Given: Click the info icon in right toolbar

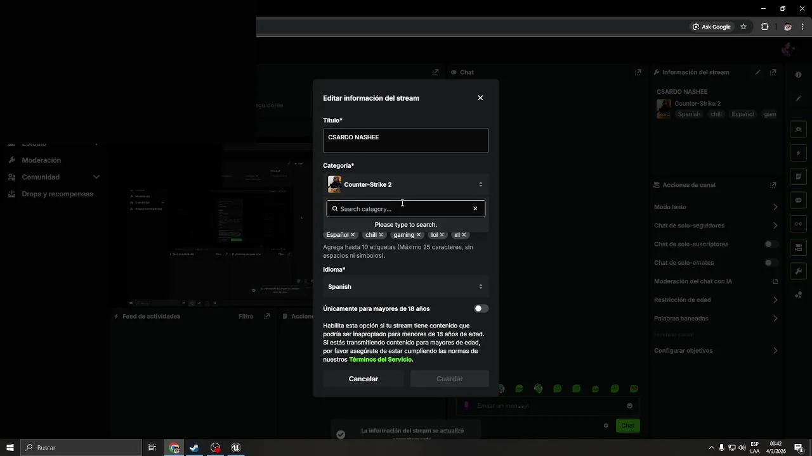Looking at the screenshot, I should 799,75.
